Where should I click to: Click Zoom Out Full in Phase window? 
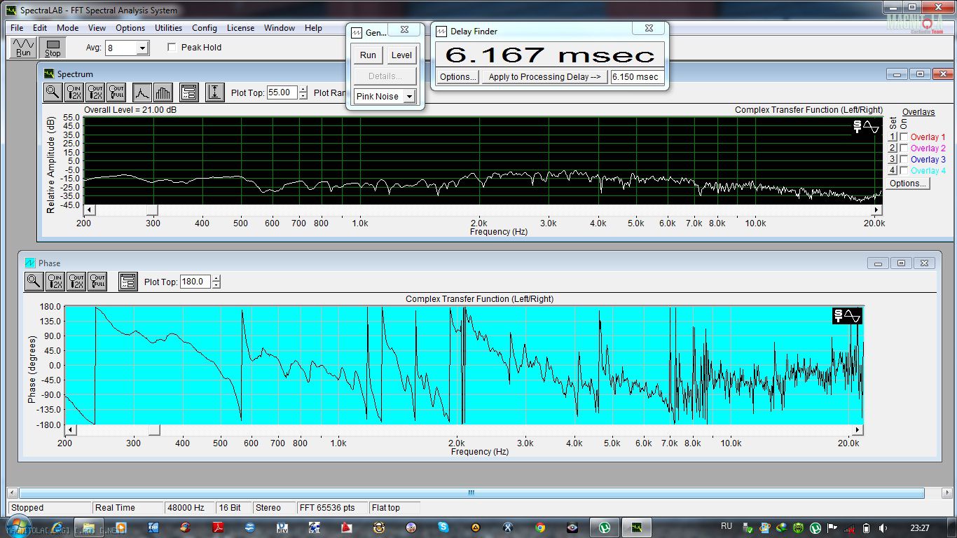[x=97, y=281]
